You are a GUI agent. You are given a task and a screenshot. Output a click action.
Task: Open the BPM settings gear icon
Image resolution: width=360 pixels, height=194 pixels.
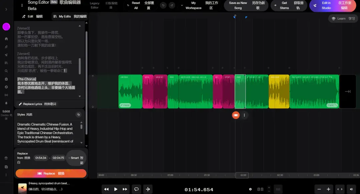click(x=250, y=189)
